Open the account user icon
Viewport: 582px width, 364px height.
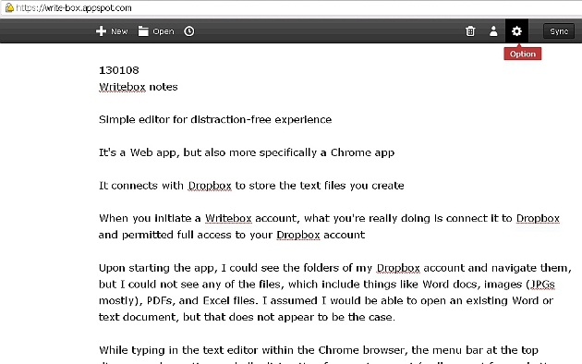(x=493, y=31)
